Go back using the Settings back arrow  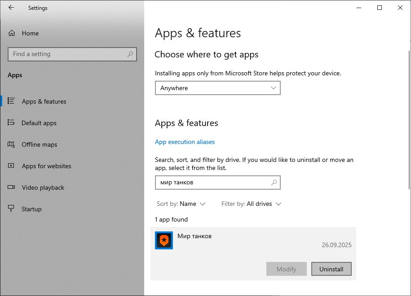pos(11,8)
